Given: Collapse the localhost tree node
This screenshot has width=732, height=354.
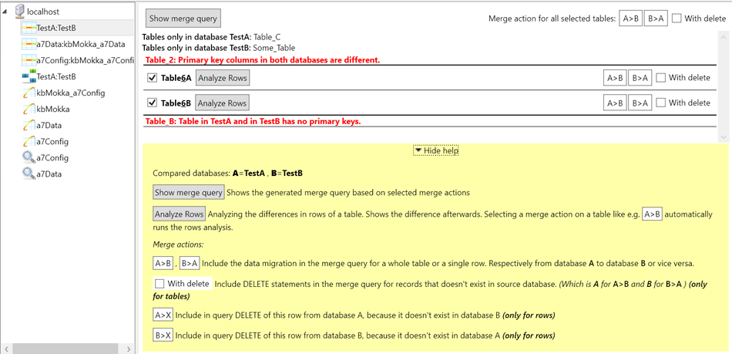Looking at the screenshot, I should [x=5, y=12].
